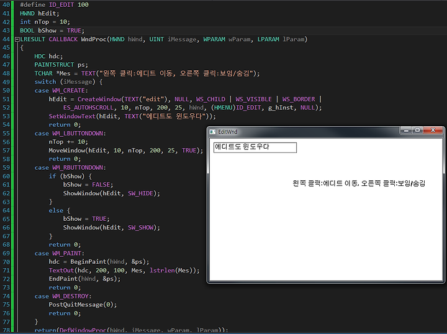Click "case WM_LBUTTONDOWN:" label
The image size is (447, 334).
coord(70,134)
